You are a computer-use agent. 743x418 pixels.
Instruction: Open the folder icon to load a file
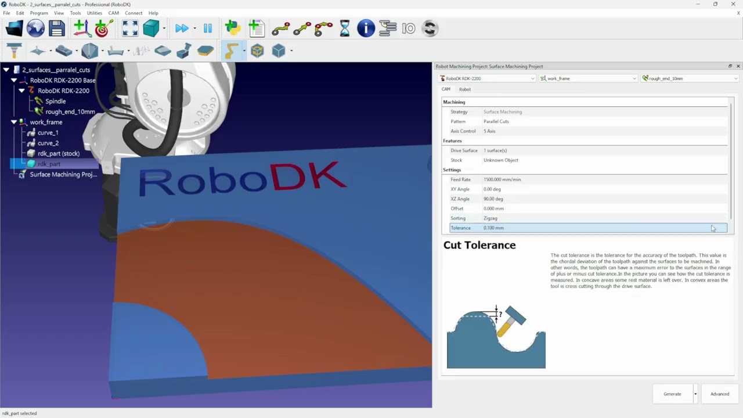click(x=14, y=28)
